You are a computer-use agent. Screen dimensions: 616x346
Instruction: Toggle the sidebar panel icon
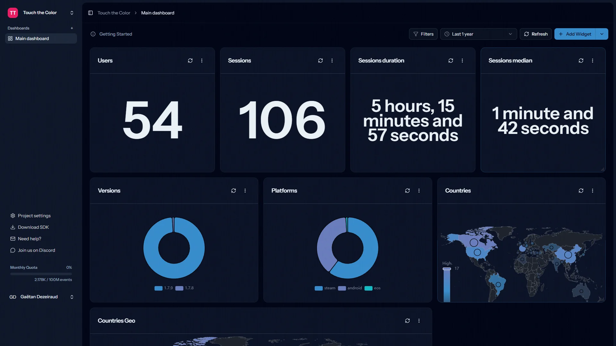pyautogui.click(x=90, y=13)
